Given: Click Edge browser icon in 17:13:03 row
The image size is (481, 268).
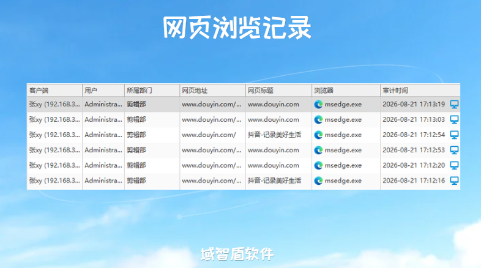Looking at the screenshot, I should [x=318, y=119].
